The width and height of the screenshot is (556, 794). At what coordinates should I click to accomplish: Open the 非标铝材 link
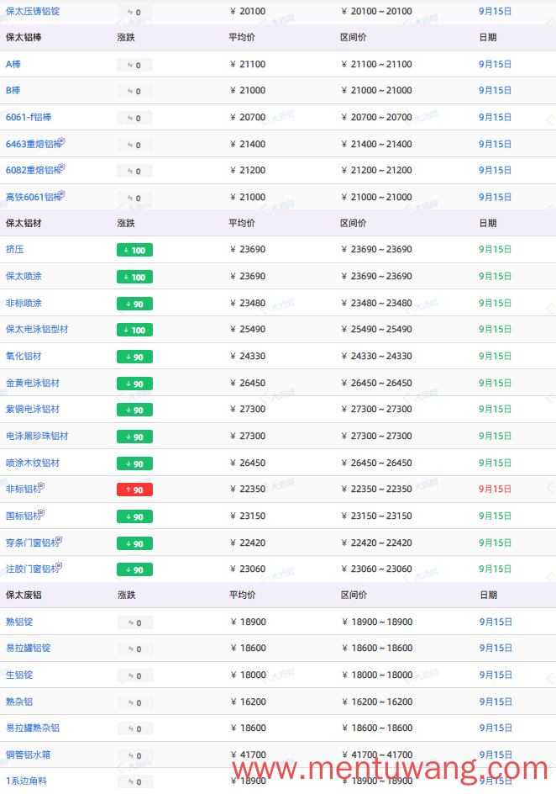click(24, 489)
